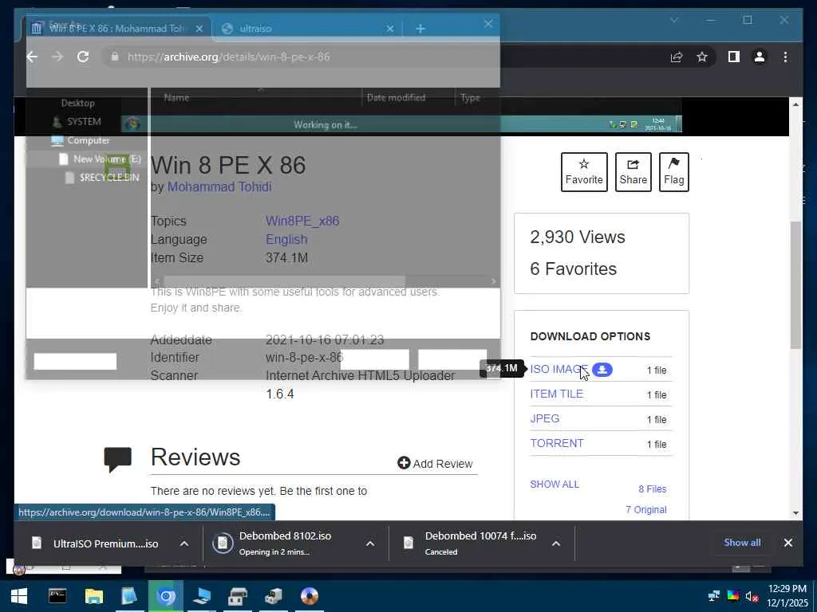817x612 pixels.
Task: Close the Win 8 PE X 86 tab
Action: coord(199,29)
